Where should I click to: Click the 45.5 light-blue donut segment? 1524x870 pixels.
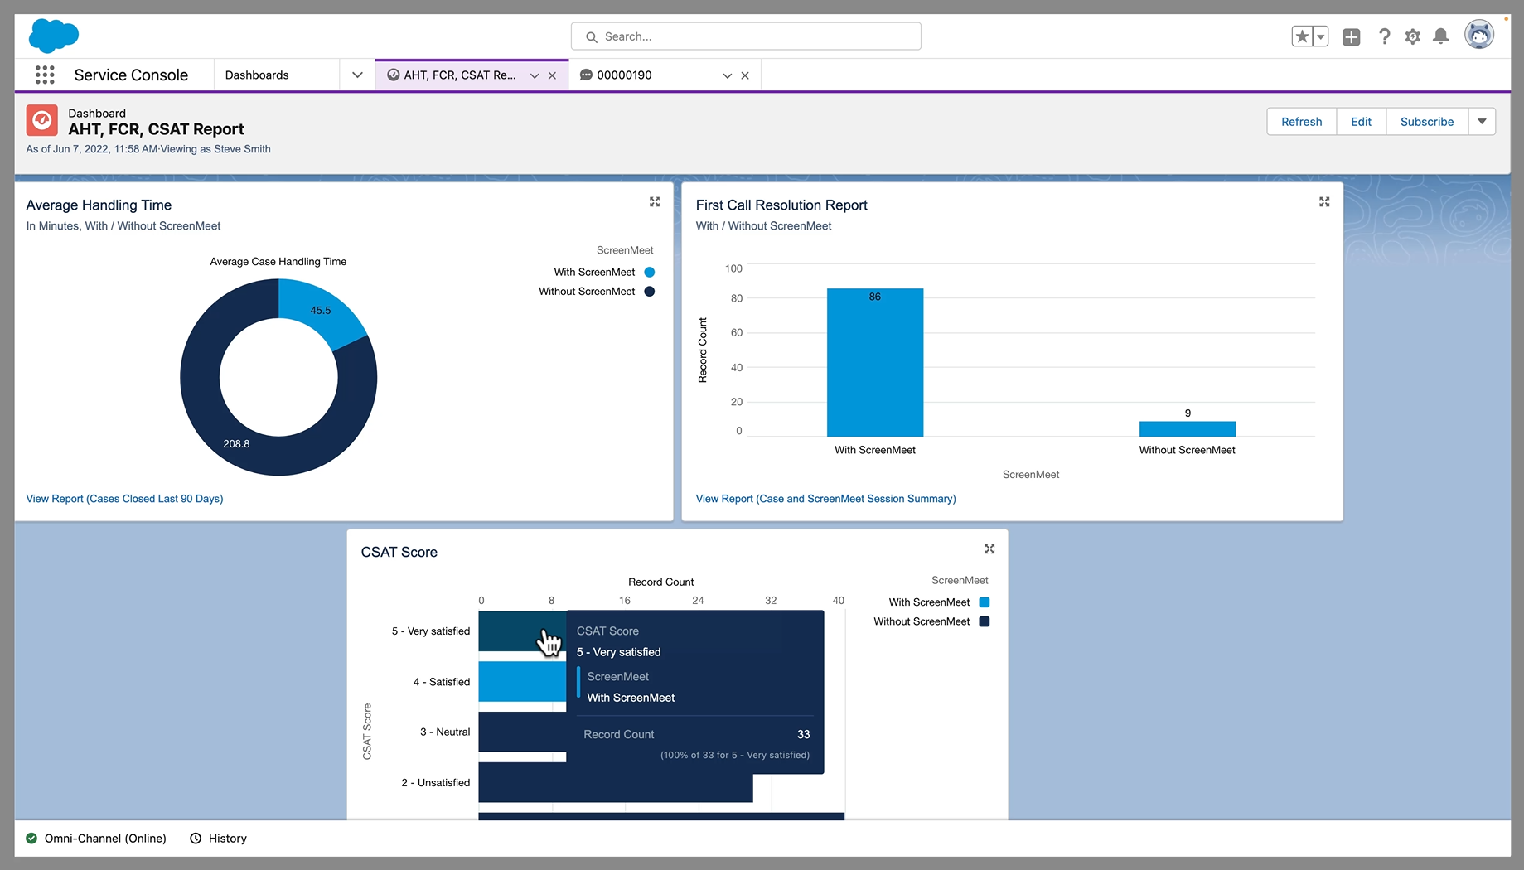point(321,310)
